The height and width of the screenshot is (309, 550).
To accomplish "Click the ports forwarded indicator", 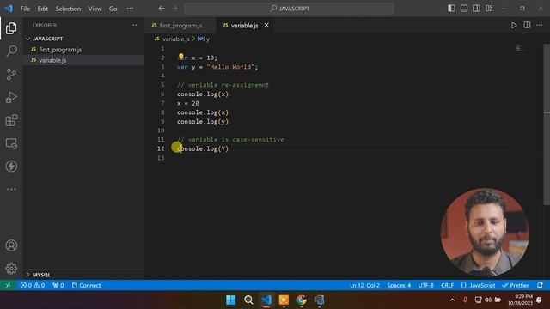I will click(58, 285).
